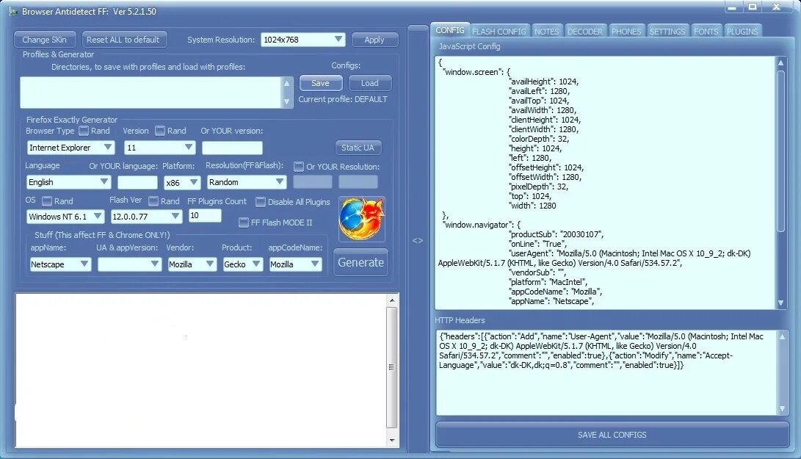Viewport: 801px width, 459px height.
Task: Enable Version Rand checkbox
Action: click(160, 131)
